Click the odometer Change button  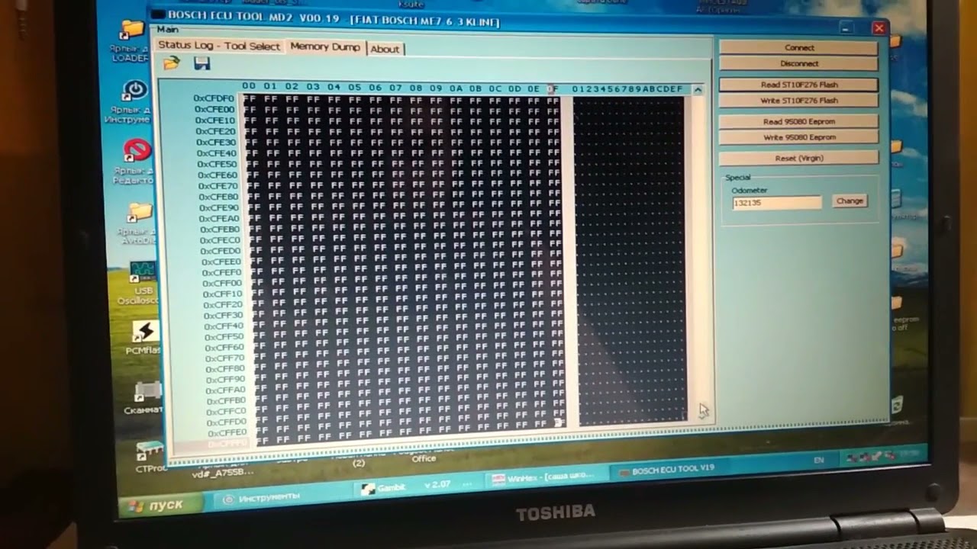click(850, 201)
